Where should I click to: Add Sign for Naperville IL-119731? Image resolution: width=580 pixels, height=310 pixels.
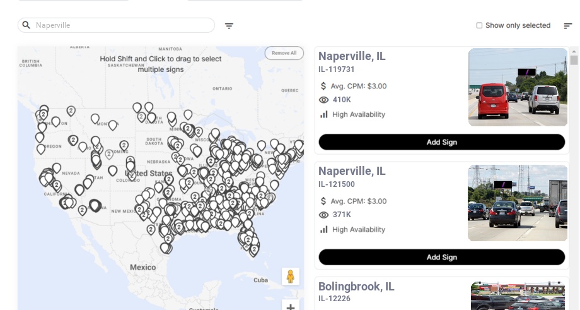pos(441,142)
